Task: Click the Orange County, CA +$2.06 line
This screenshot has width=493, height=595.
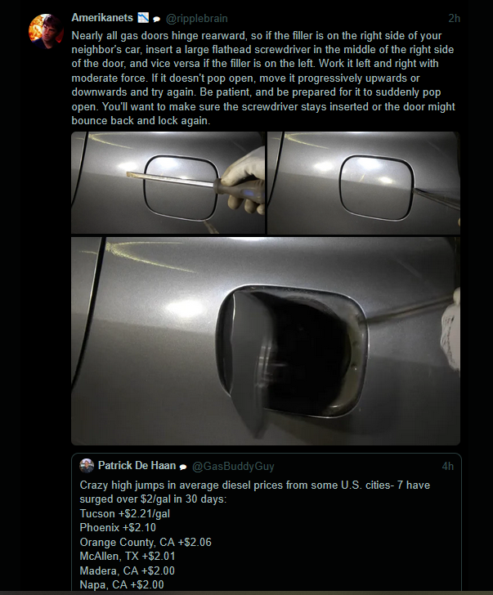Action: coord(146,542)
